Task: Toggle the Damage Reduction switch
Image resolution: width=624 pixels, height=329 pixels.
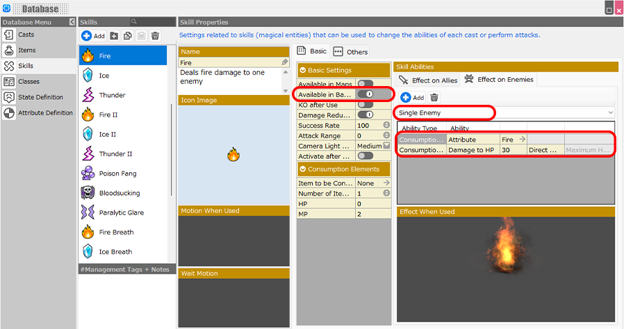Action: (x=365, y=115)
